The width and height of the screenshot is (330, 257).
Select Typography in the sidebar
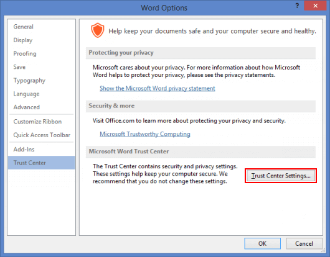click(x=42, y=81)
